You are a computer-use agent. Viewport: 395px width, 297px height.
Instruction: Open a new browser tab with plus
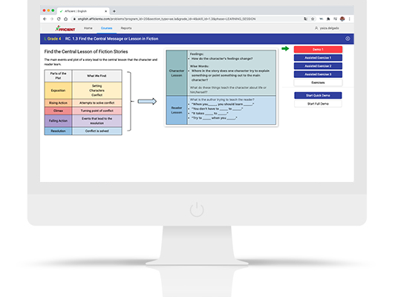(x=114, y=11)
